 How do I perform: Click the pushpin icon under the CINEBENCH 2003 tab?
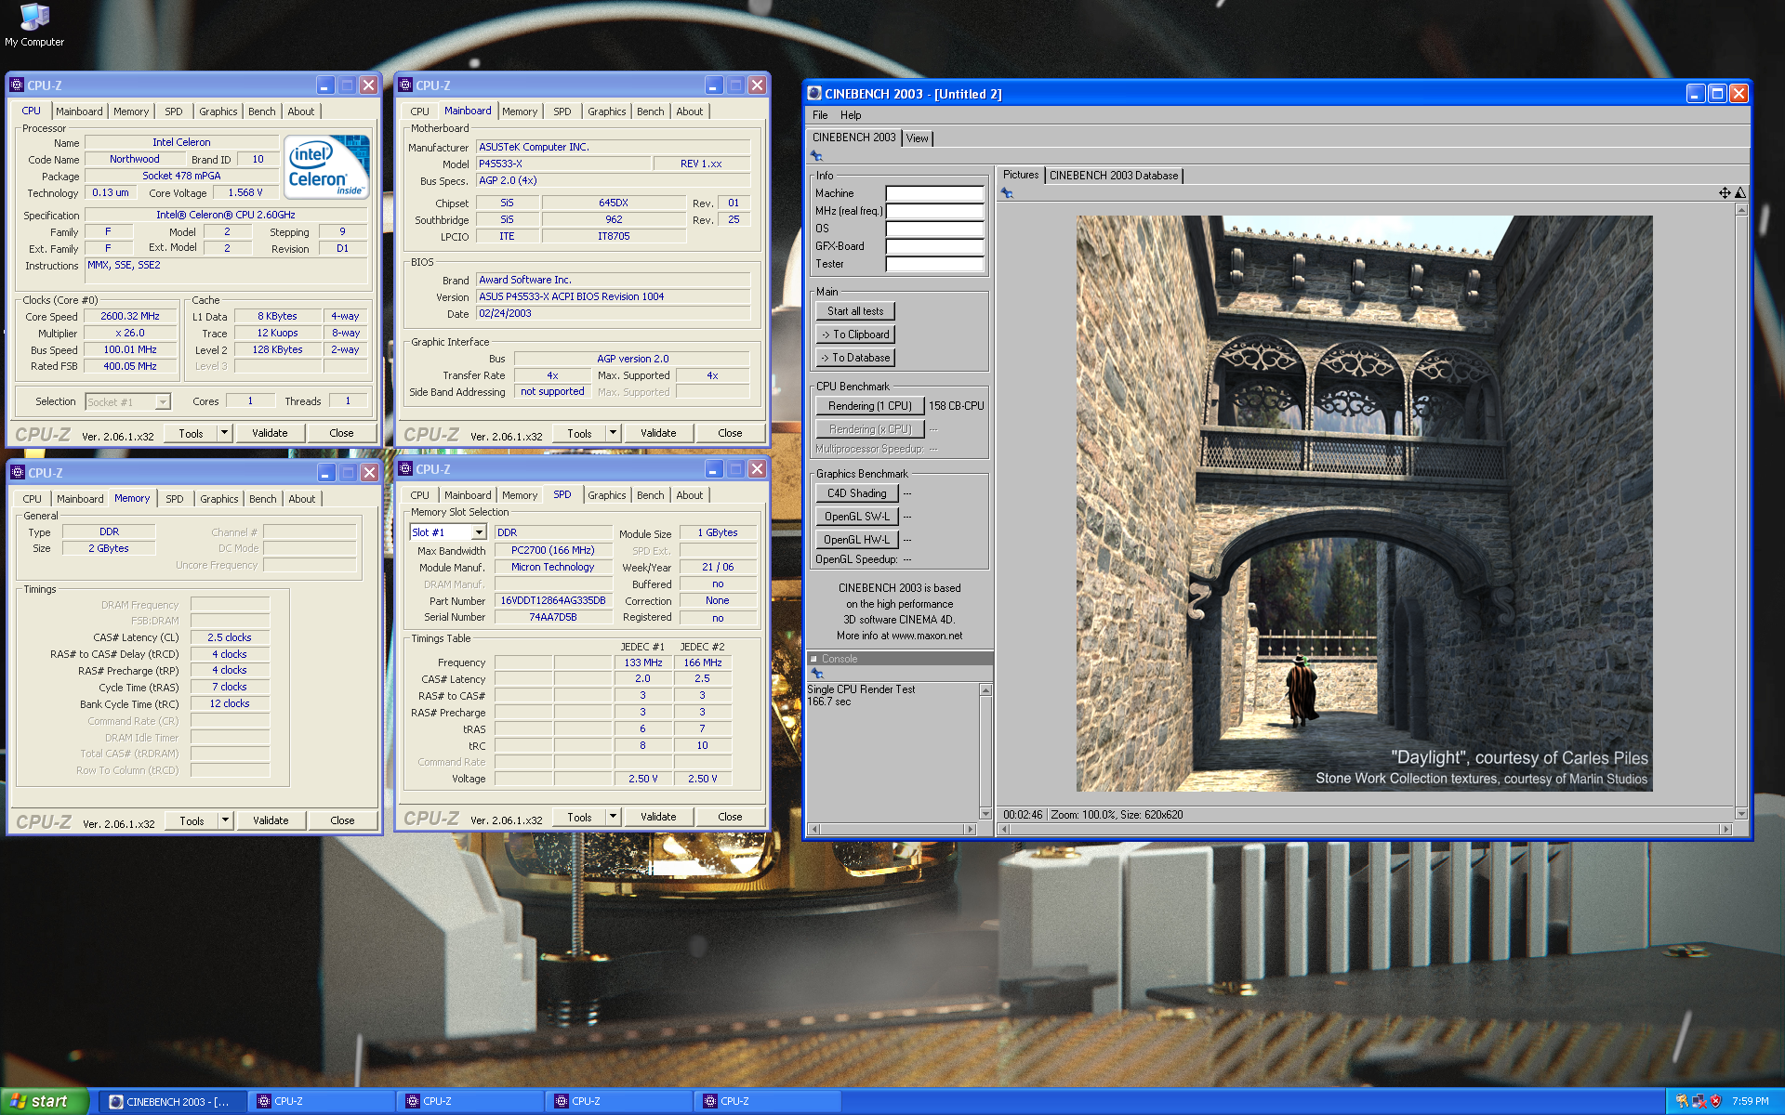pyautogui.click(x=816, y=156)
